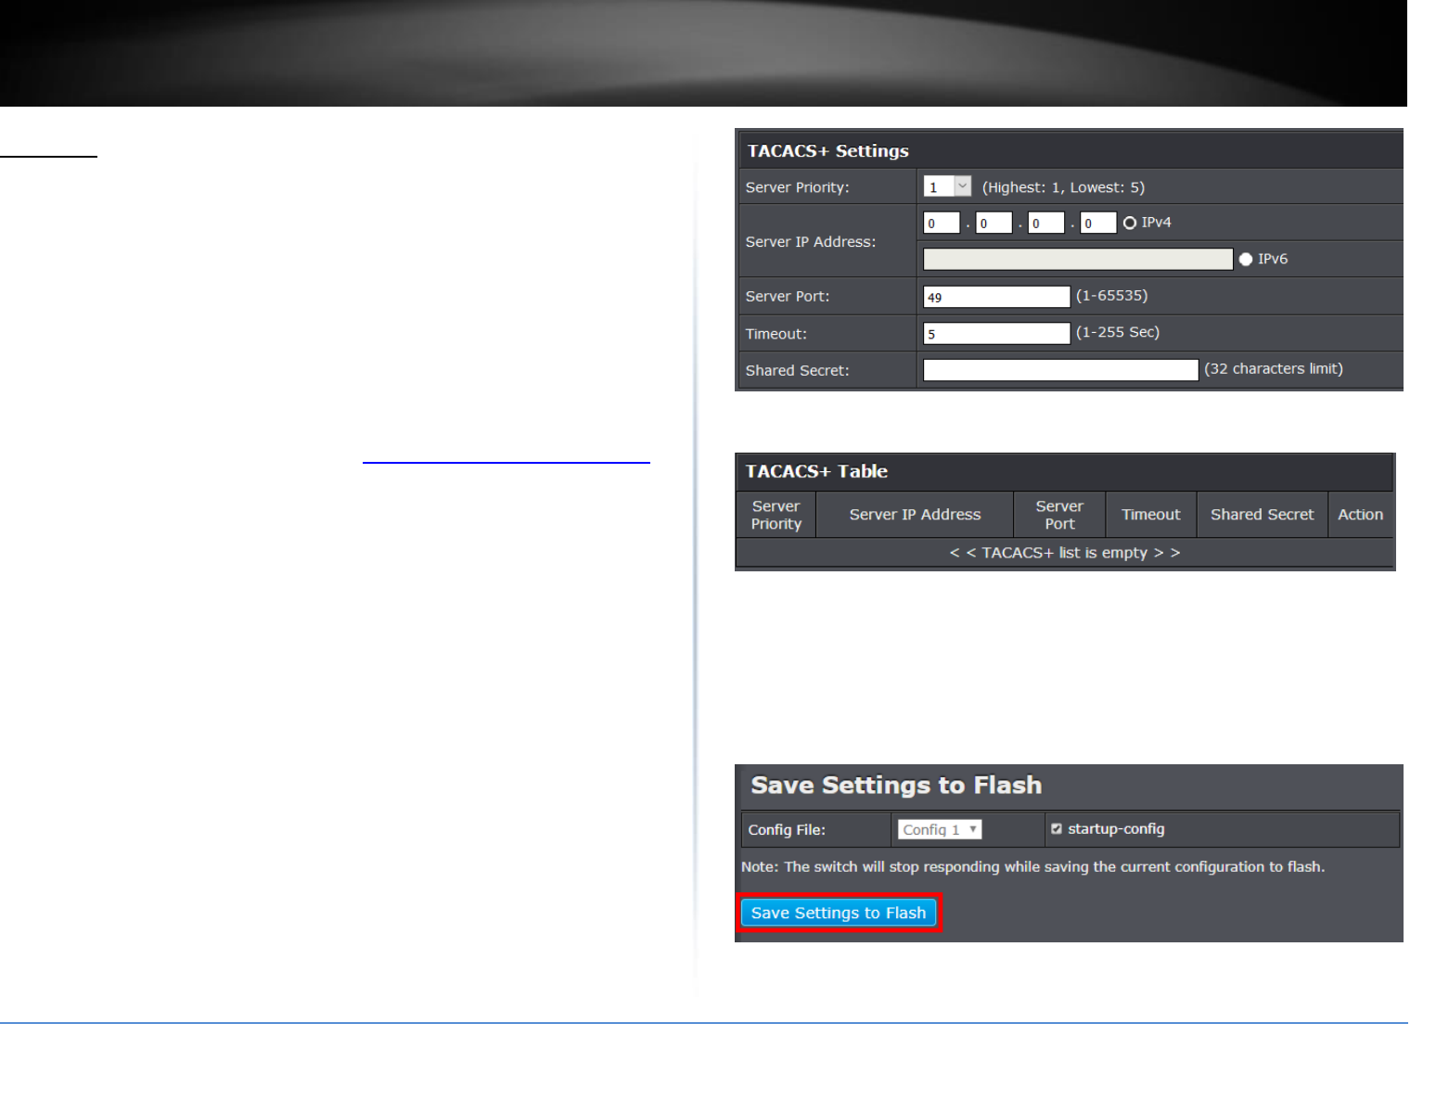The width and height of the screenshot is (1436, 1113).
Task: Click the Shared Secret column header
Action: tap(1263, 515)
